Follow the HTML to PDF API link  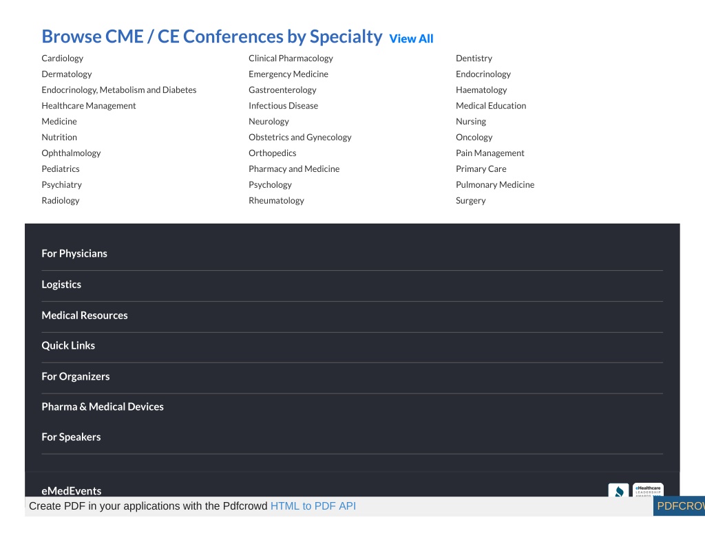coord(313,506)
